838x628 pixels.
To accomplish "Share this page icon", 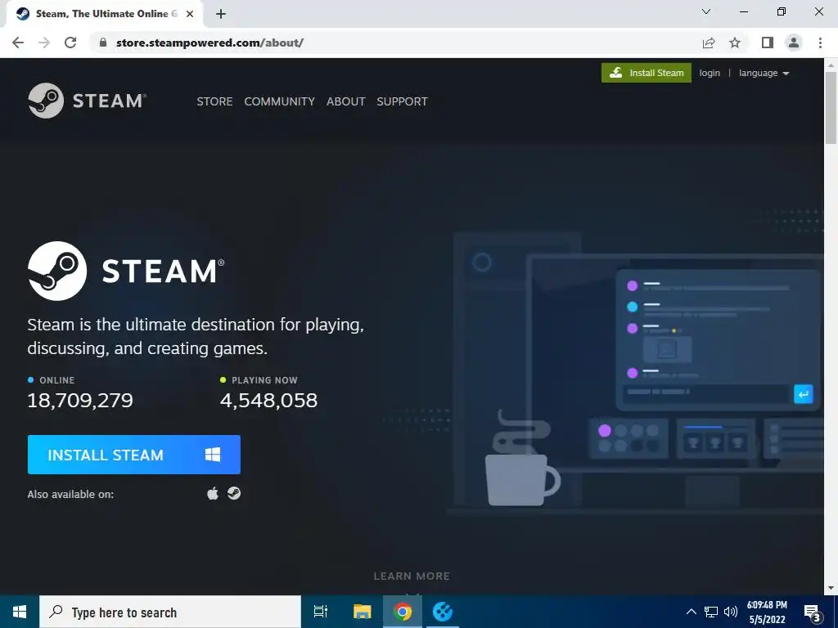I will click(709, 43).
